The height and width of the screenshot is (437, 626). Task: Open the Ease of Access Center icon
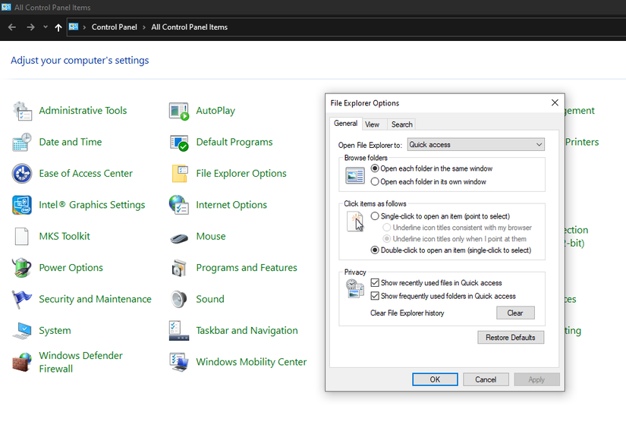pos(22,174)
